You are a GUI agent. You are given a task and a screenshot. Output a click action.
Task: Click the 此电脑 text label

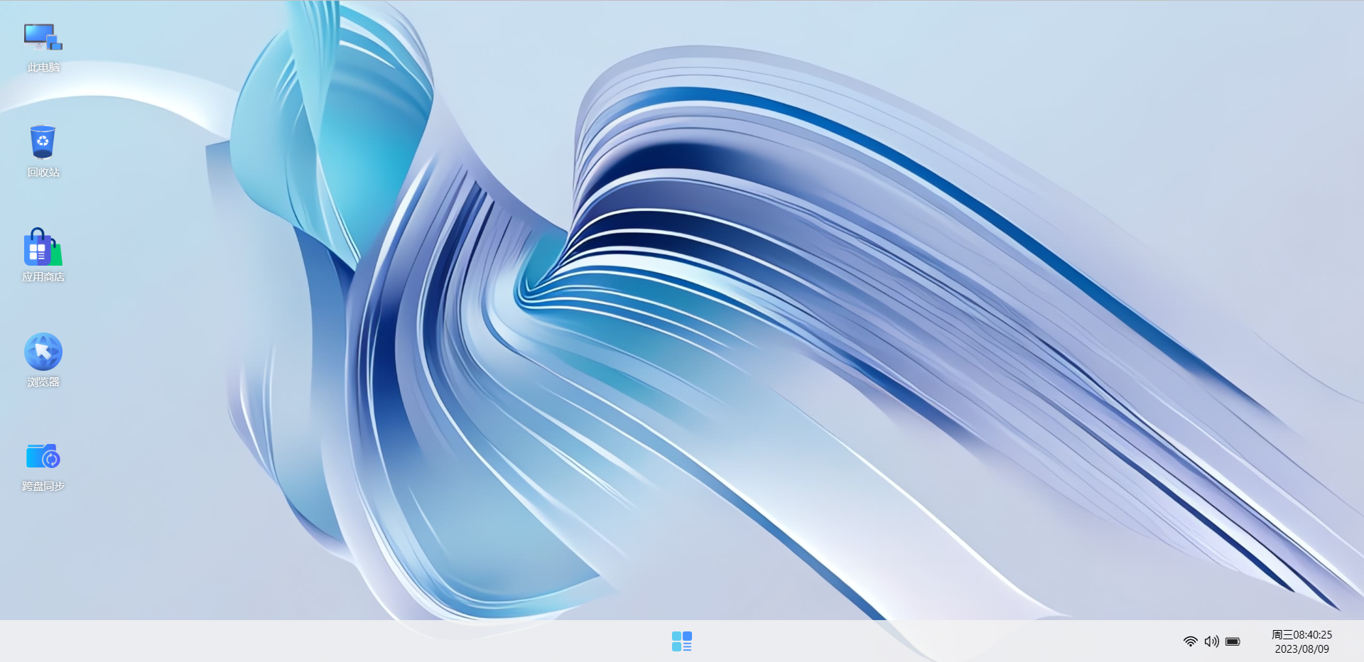tap(43, 67)
